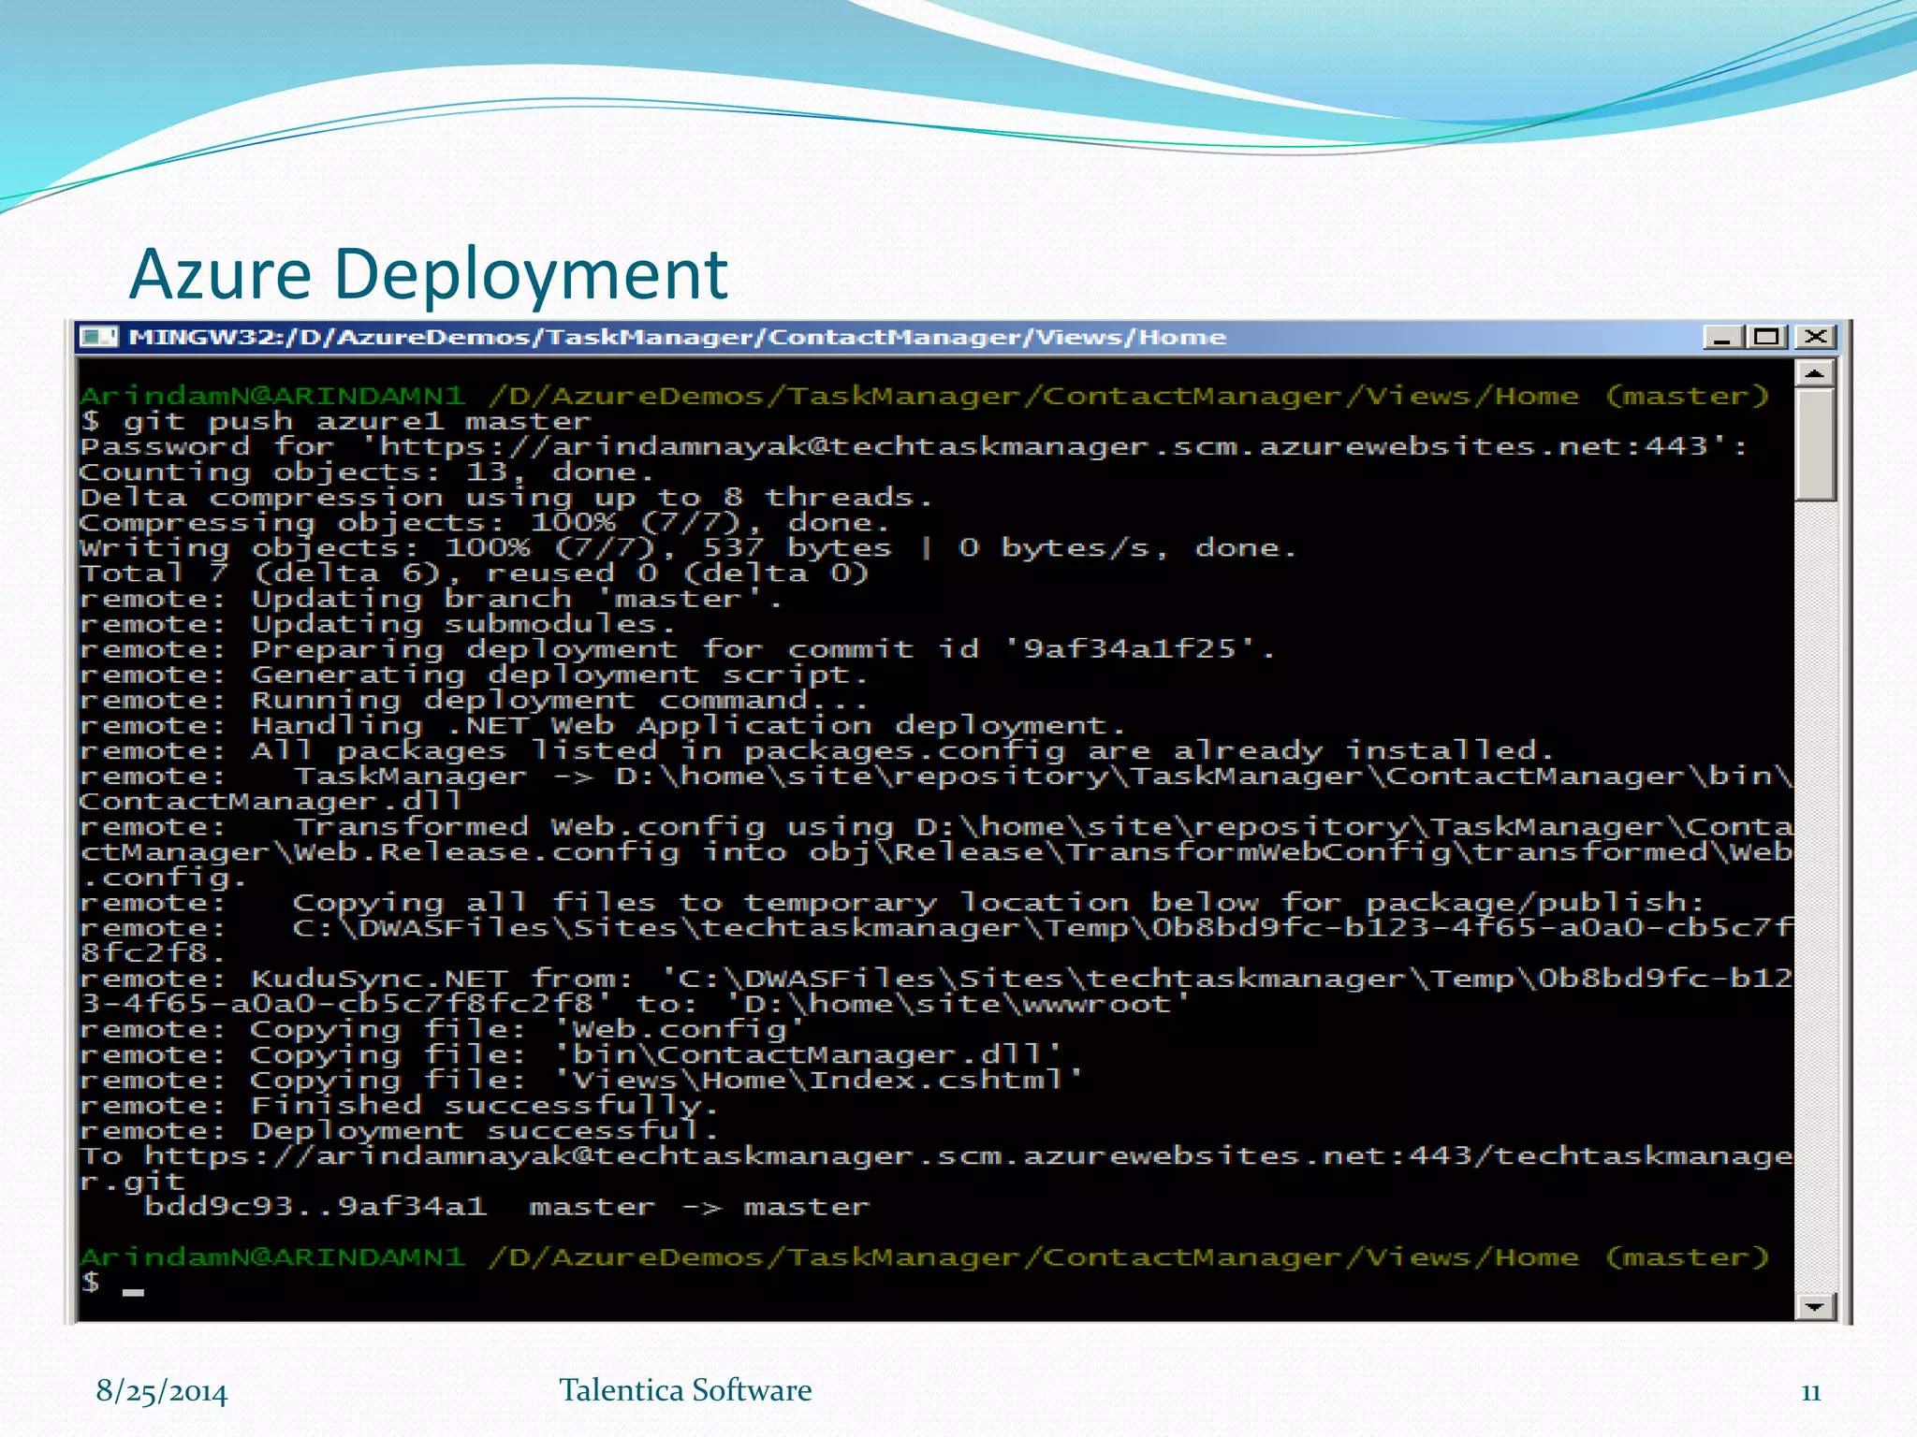Click the commit id '9af34a1f25' line
This screenshot has height=1437, width=1917.
coord(678,649)
